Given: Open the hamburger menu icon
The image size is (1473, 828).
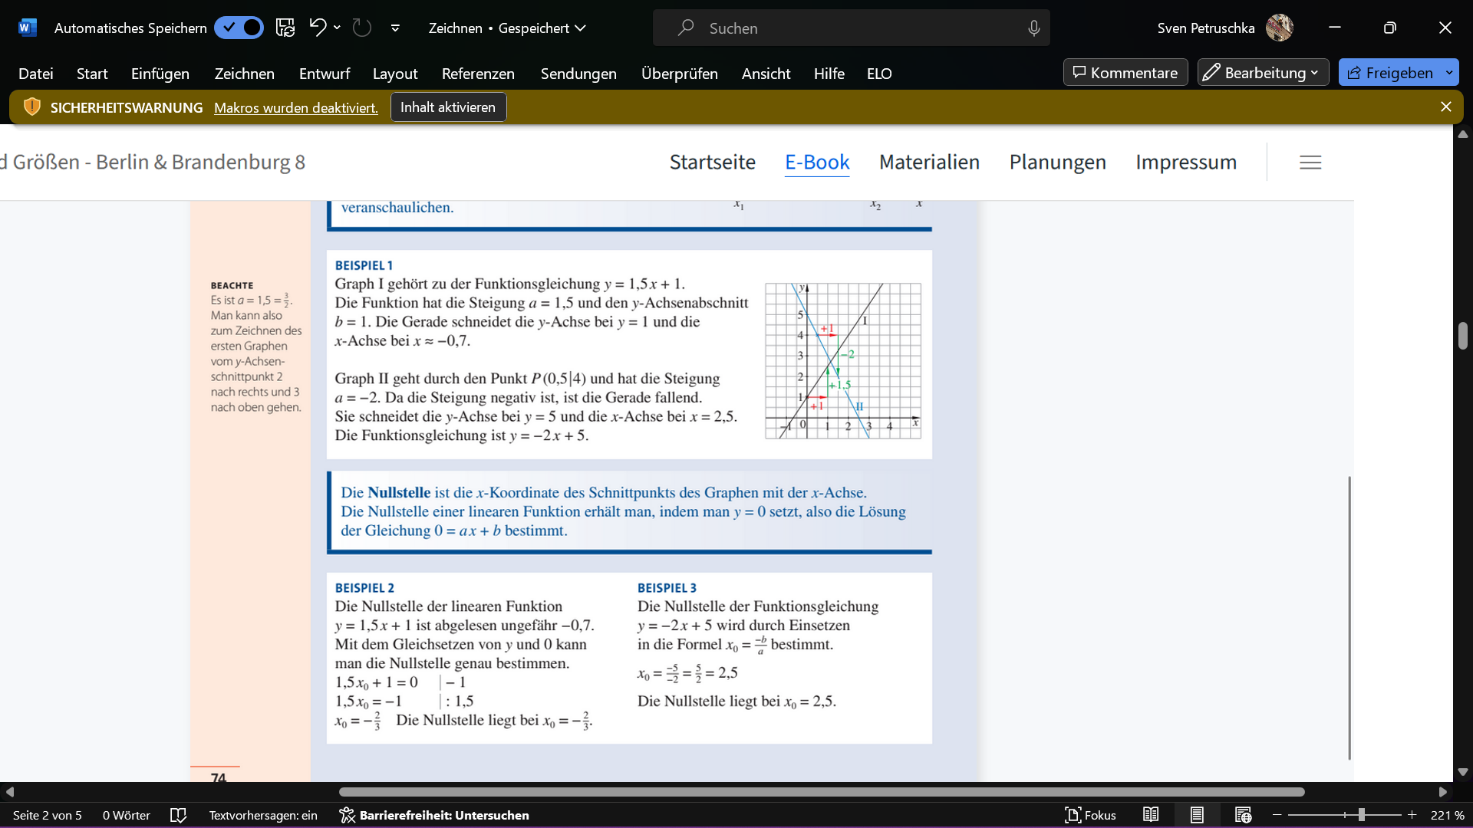Looking at the screenshot, I should [1310, 162].
